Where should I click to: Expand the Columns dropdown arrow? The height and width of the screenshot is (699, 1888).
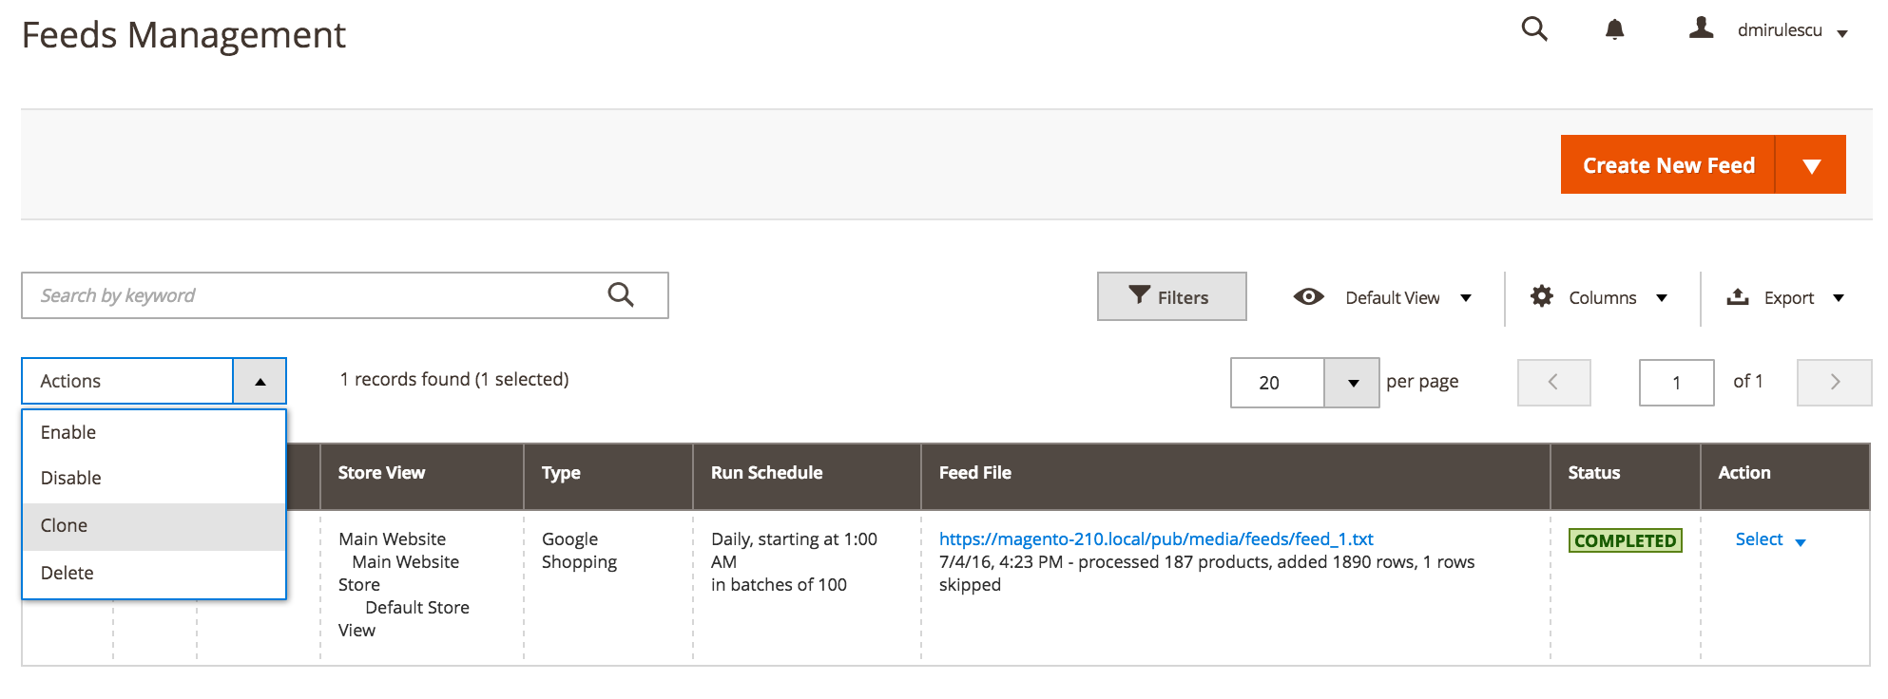point(1662,298)
